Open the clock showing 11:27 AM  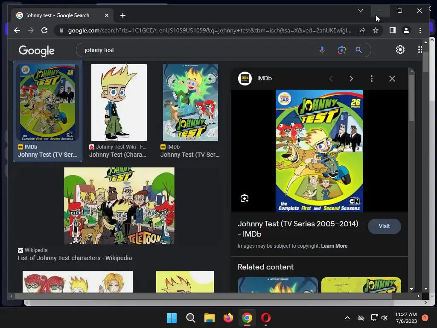coord(406,318)
